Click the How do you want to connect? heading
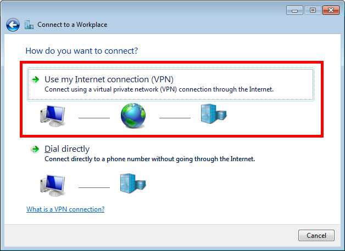The image size is (345, 251). (82, 51)
